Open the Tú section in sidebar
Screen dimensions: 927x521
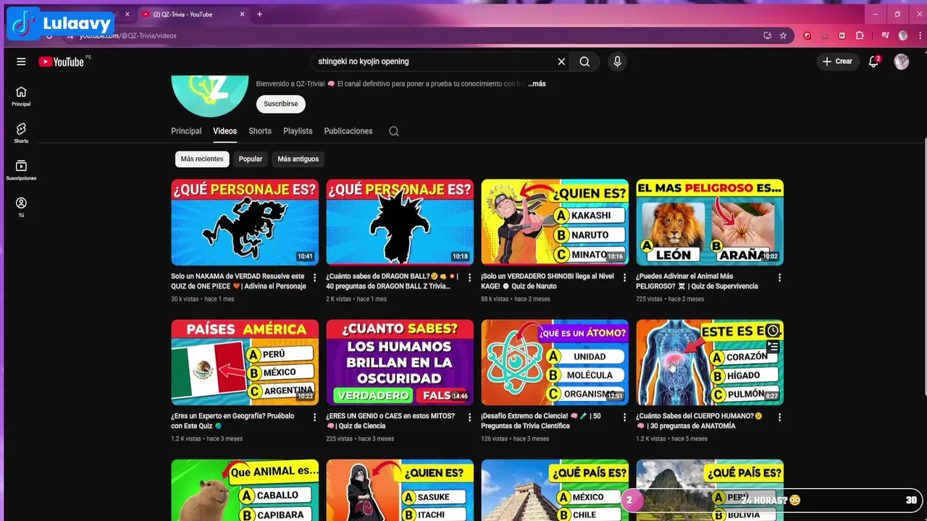click(21, 207)
